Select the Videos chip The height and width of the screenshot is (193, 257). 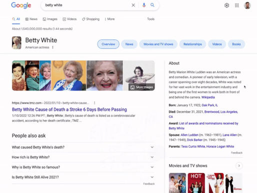(x=217, y=44)
